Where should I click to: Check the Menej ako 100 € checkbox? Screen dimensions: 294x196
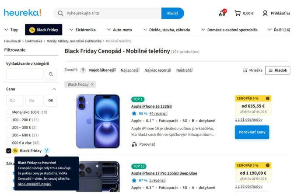pos(9,112)
